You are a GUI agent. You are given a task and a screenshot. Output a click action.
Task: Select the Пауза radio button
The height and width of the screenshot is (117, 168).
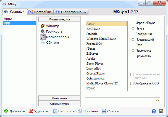[x=133, y=28]
